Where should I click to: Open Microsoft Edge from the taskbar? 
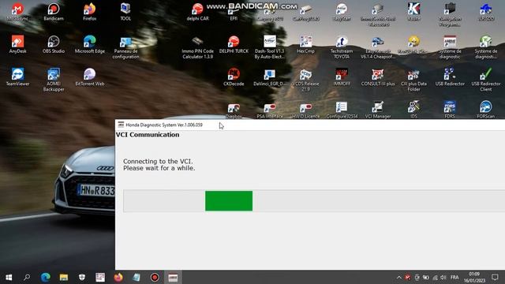46,277
